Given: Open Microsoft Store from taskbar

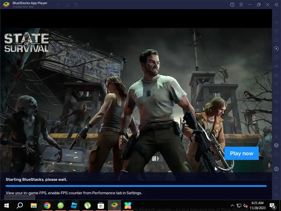Looking at the screenshot, I should 101,206.
